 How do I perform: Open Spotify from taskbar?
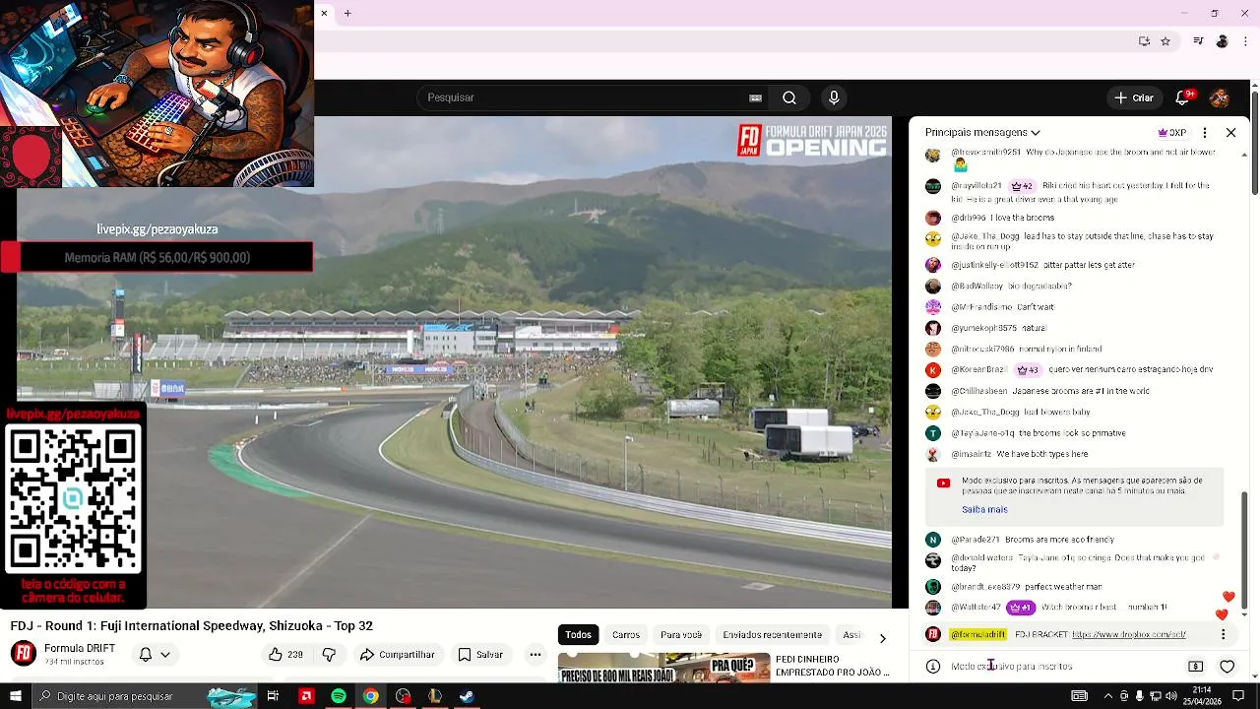pyautogui.click(x=339, y=696)
